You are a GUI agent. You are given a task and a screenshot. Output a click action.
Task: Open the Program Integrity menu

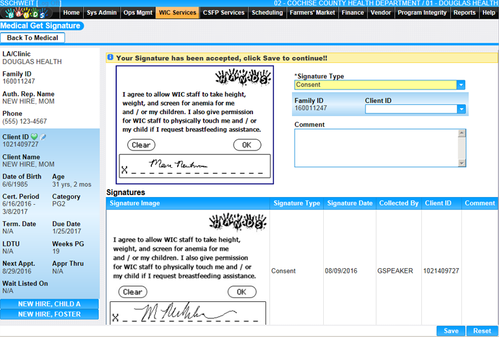(x=422, y=12)
